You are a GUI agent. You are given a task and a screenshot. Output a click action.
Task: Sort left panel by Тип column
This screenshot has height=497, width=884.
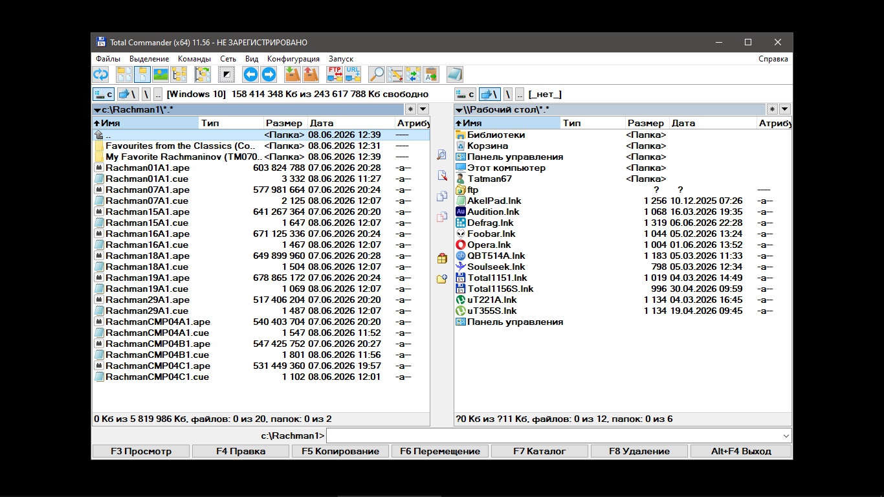click(231, 123)
